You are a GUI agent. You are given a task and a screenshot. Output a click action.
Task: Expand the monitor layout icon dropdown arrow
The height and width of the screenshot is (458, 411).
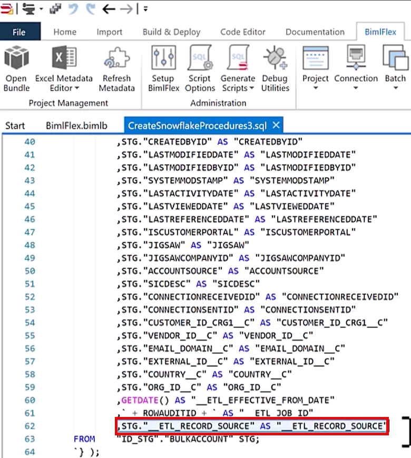pos(41,9)
